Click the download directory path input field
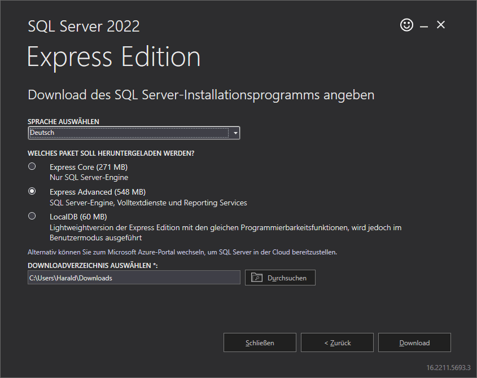The width and height of the screenshot is (477, 378). (x=134, y=277)
